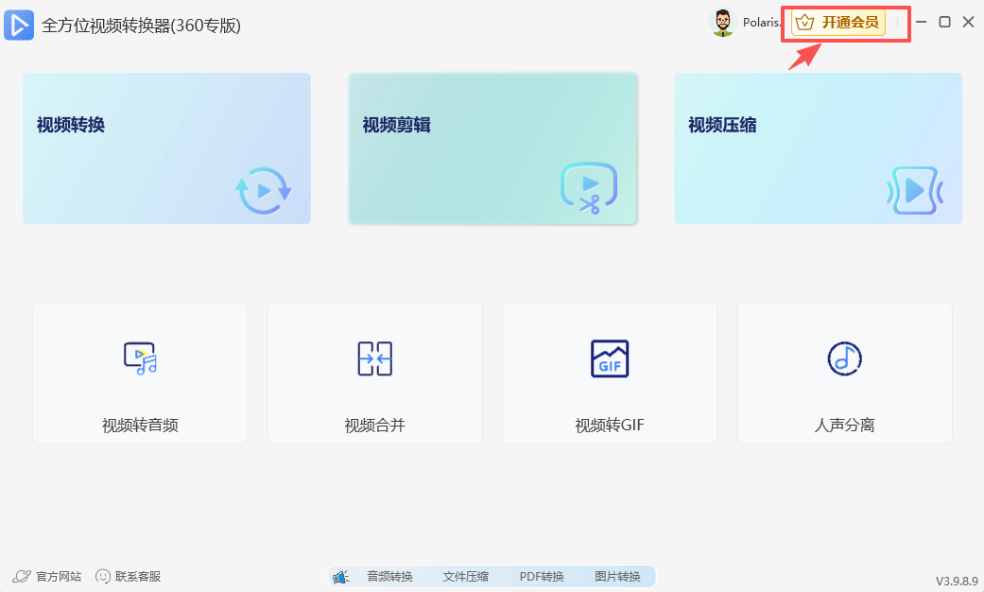Click the megaphone promo icon bottom center
This screenshot has height=592, width=984.
click(x=341, y=576)
